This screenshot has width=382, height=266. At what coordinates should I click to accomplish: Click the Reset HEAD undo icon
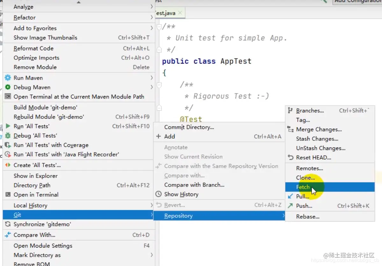pos(290,157)
